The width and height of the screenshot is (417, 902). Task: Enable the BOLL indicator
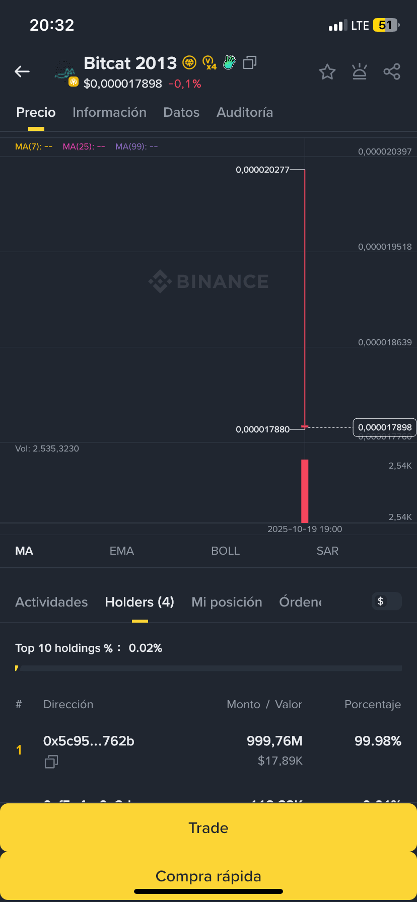click(x=226, y=551)
